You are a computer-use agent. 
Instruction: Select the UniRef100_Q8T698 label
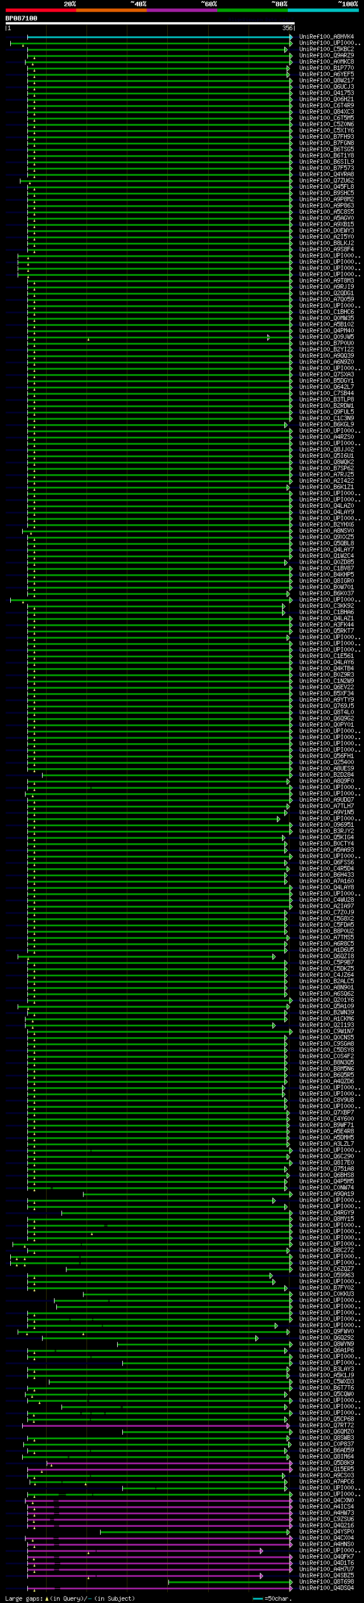(x=326, y=1581)
